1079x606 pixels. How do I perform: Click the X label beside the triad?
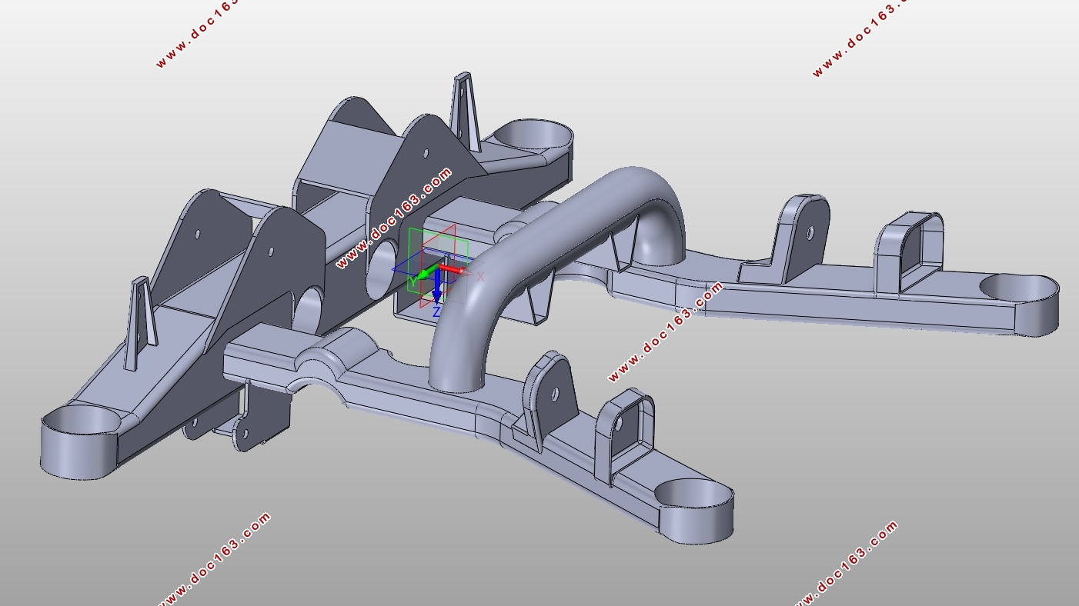point(480,276)
